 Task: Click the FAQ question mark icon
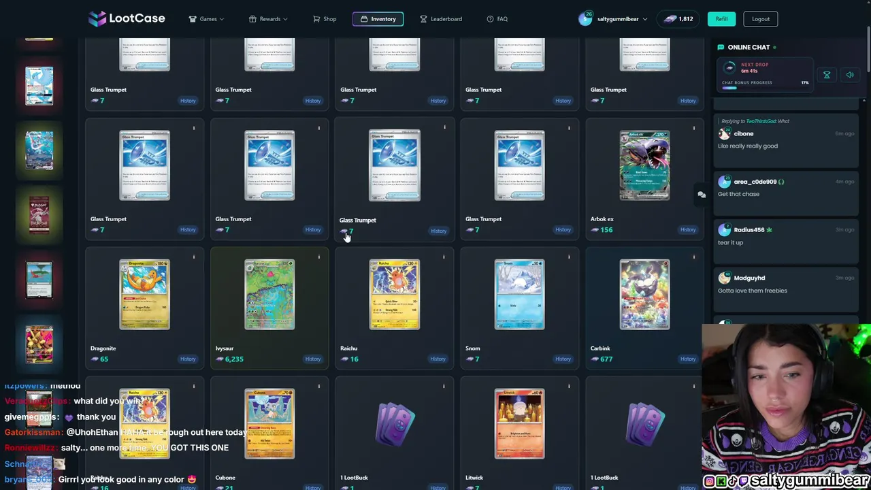tap(490, 19)
